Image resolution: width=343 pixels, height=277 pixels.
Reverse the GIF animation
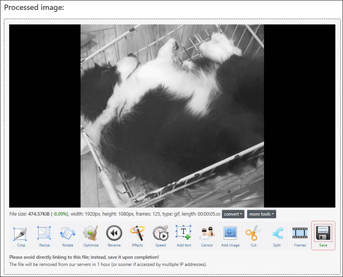tap(114, 235)
